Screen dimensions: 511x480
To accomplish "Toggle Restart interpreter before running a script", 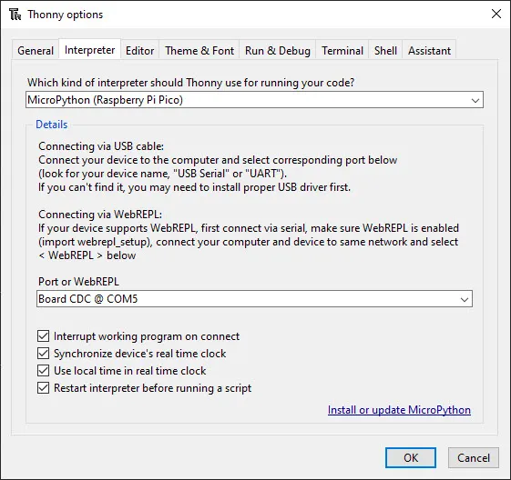I will pyautogui.click(x=43, y=388).
